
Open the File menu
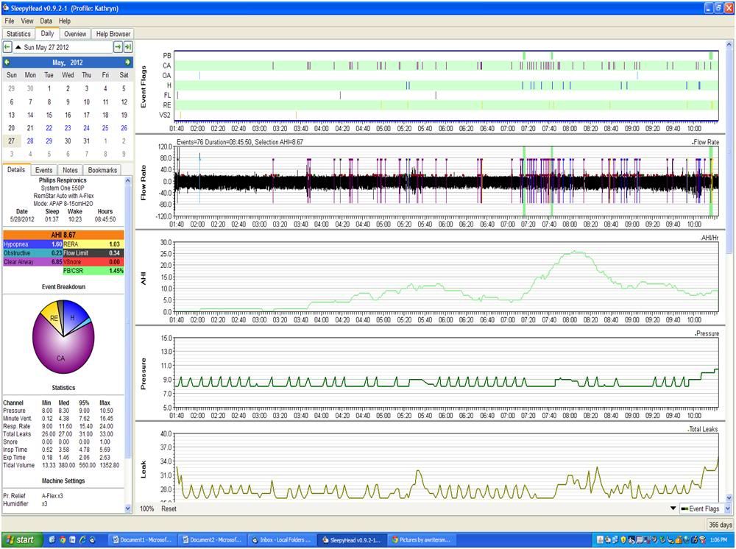coord(10,21)
